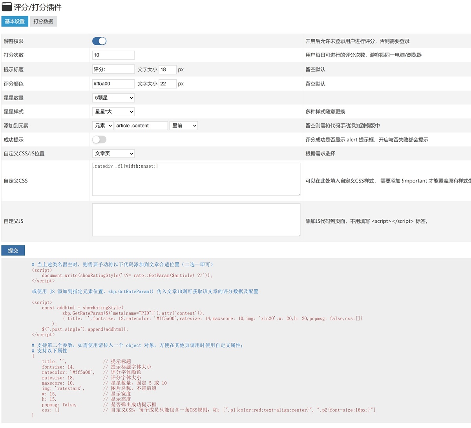Open the 自定义CSS/JS位置 dropdown

[x=113, y=154]
